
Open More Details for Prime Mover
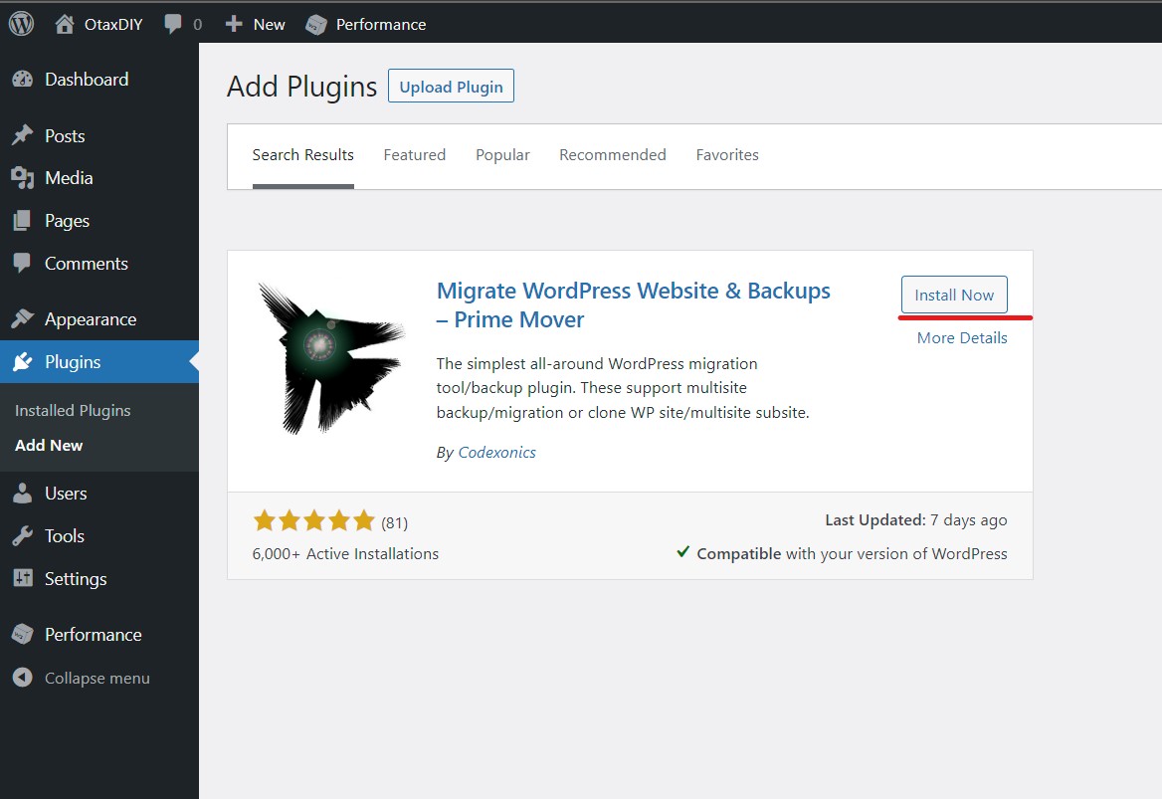961,337
